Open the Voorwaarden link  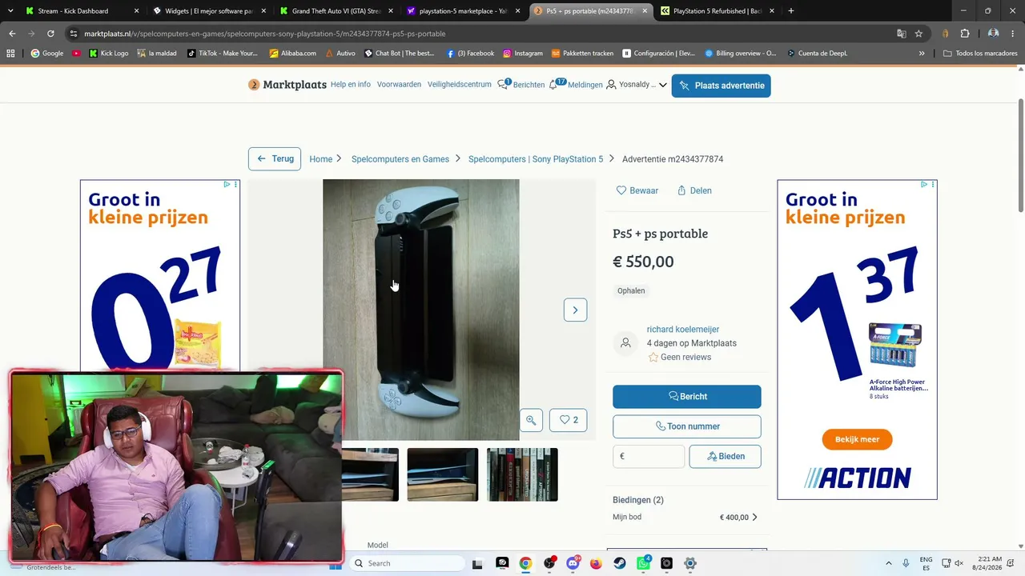pos(399,85)
